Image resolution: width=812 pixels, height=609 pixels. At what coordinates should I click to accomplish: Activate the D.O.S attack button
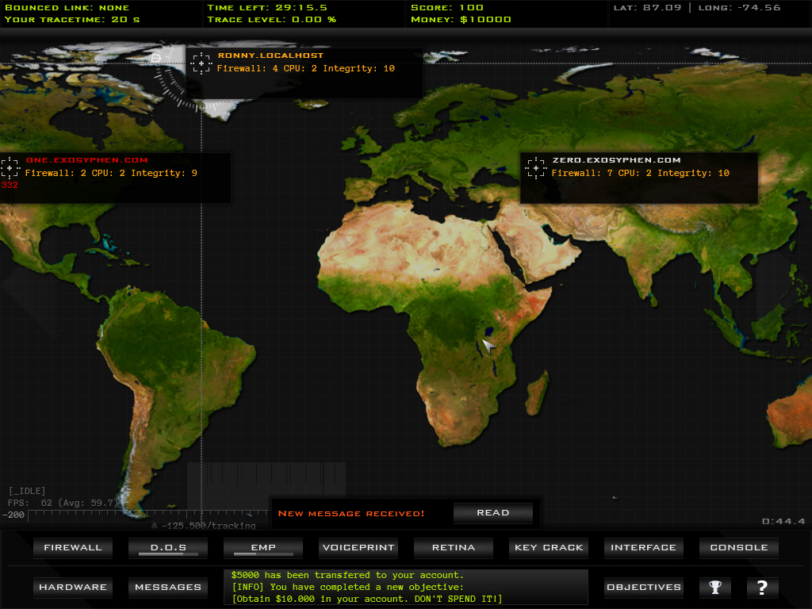click(x=168, y=548)
